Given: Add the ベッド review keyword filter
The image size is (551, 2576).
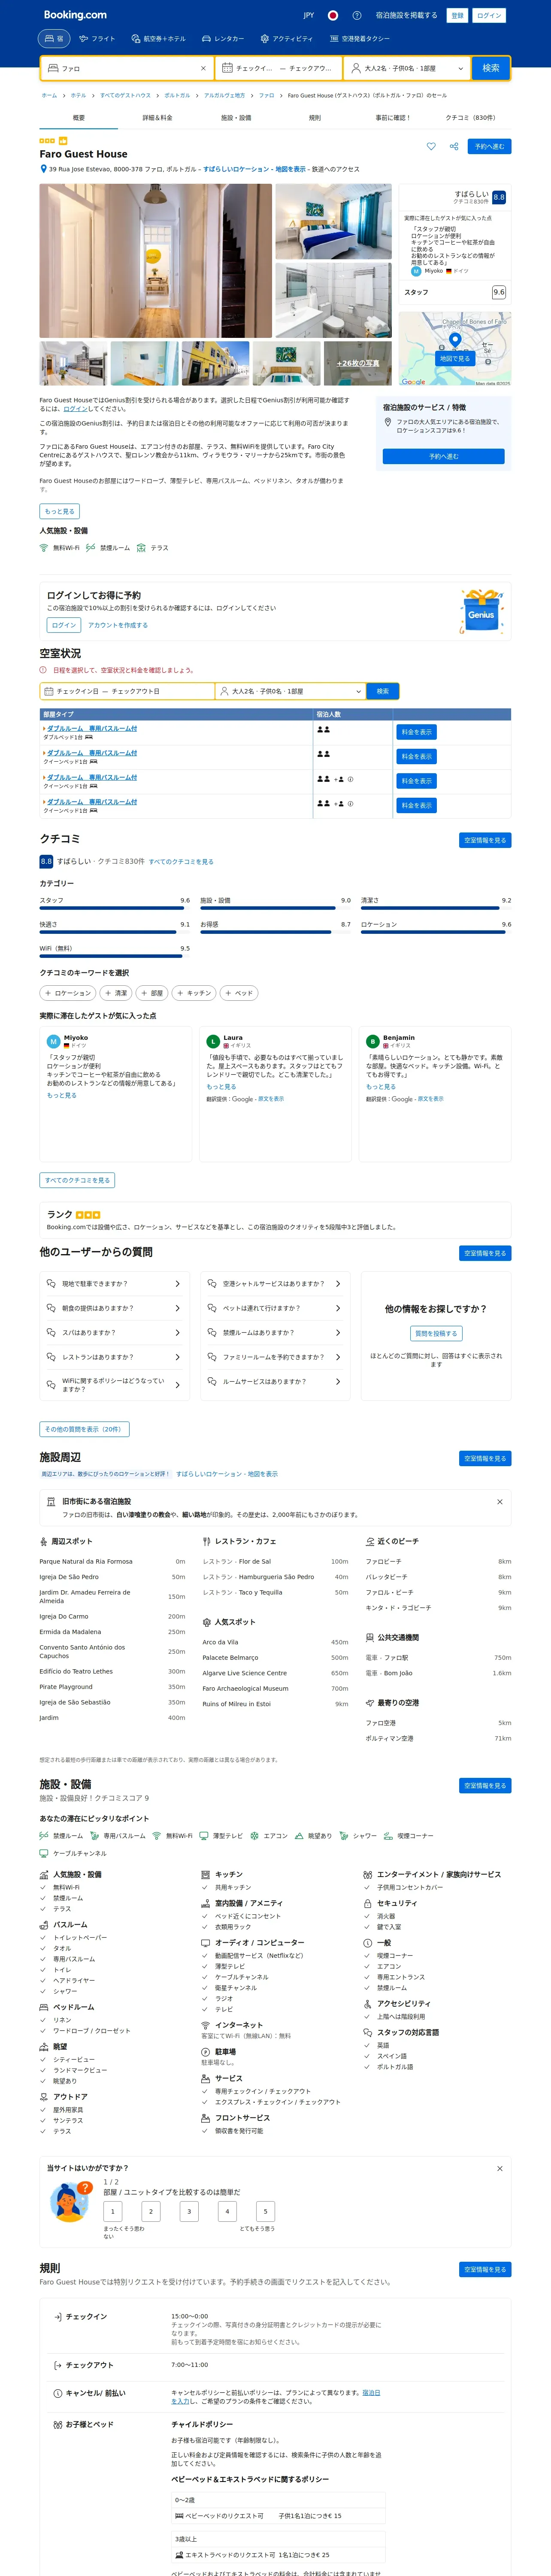Looking at the screenshot, I should 238,993.
